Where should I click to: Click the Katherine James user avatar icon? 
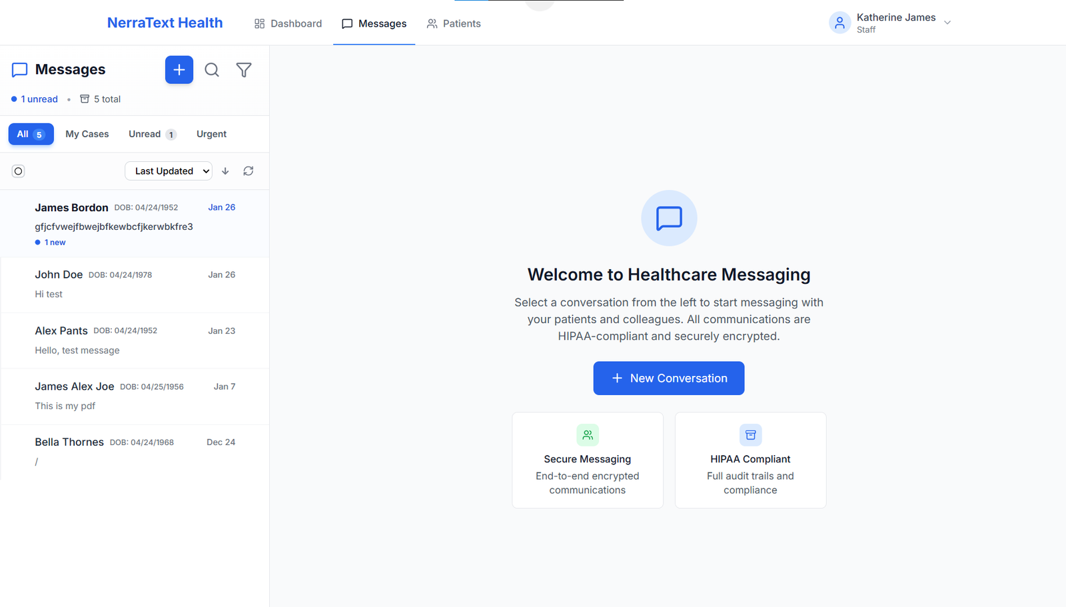click(839, 23)
